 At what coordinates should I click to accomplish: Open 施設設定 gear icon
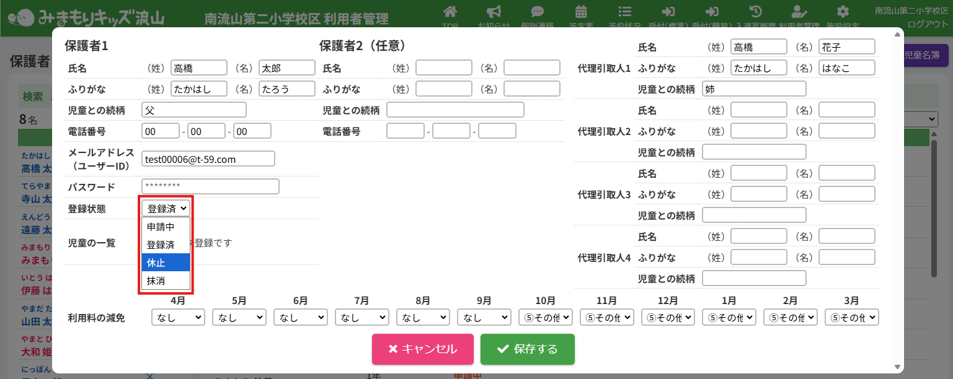843,12
